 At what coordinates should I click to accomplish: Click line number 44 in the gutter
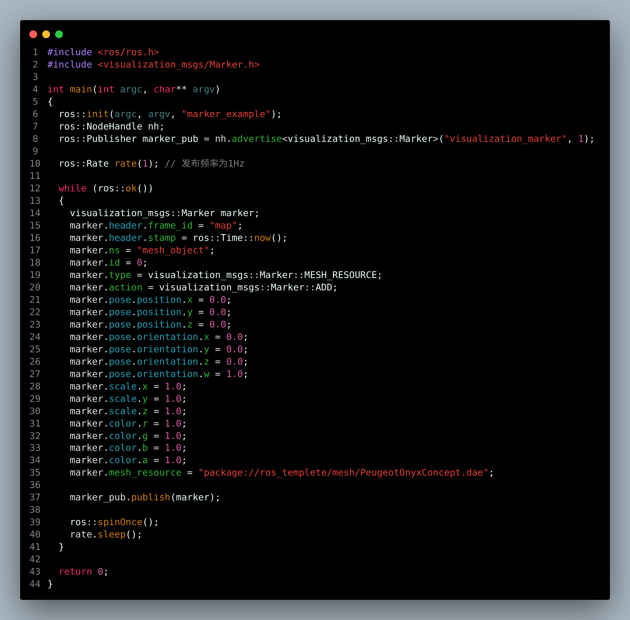click(35, 584)
